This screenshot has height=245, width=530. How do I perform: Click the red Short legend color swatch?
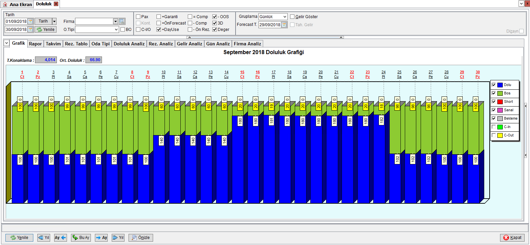pos(500,102)
